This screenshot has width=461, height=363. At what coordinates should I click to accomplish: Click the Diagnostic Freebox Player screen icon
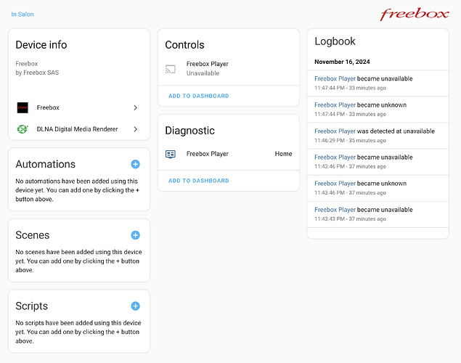coord(171,154)
